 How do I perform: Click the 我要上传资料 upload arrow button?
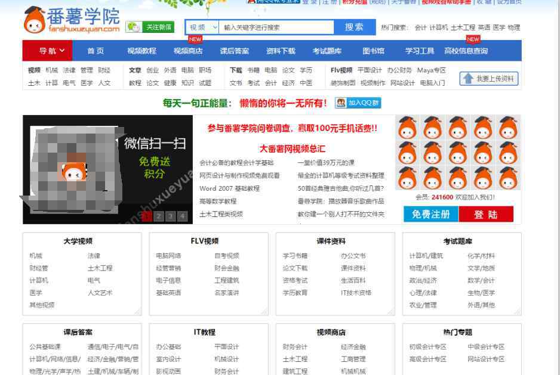[488, 79]
